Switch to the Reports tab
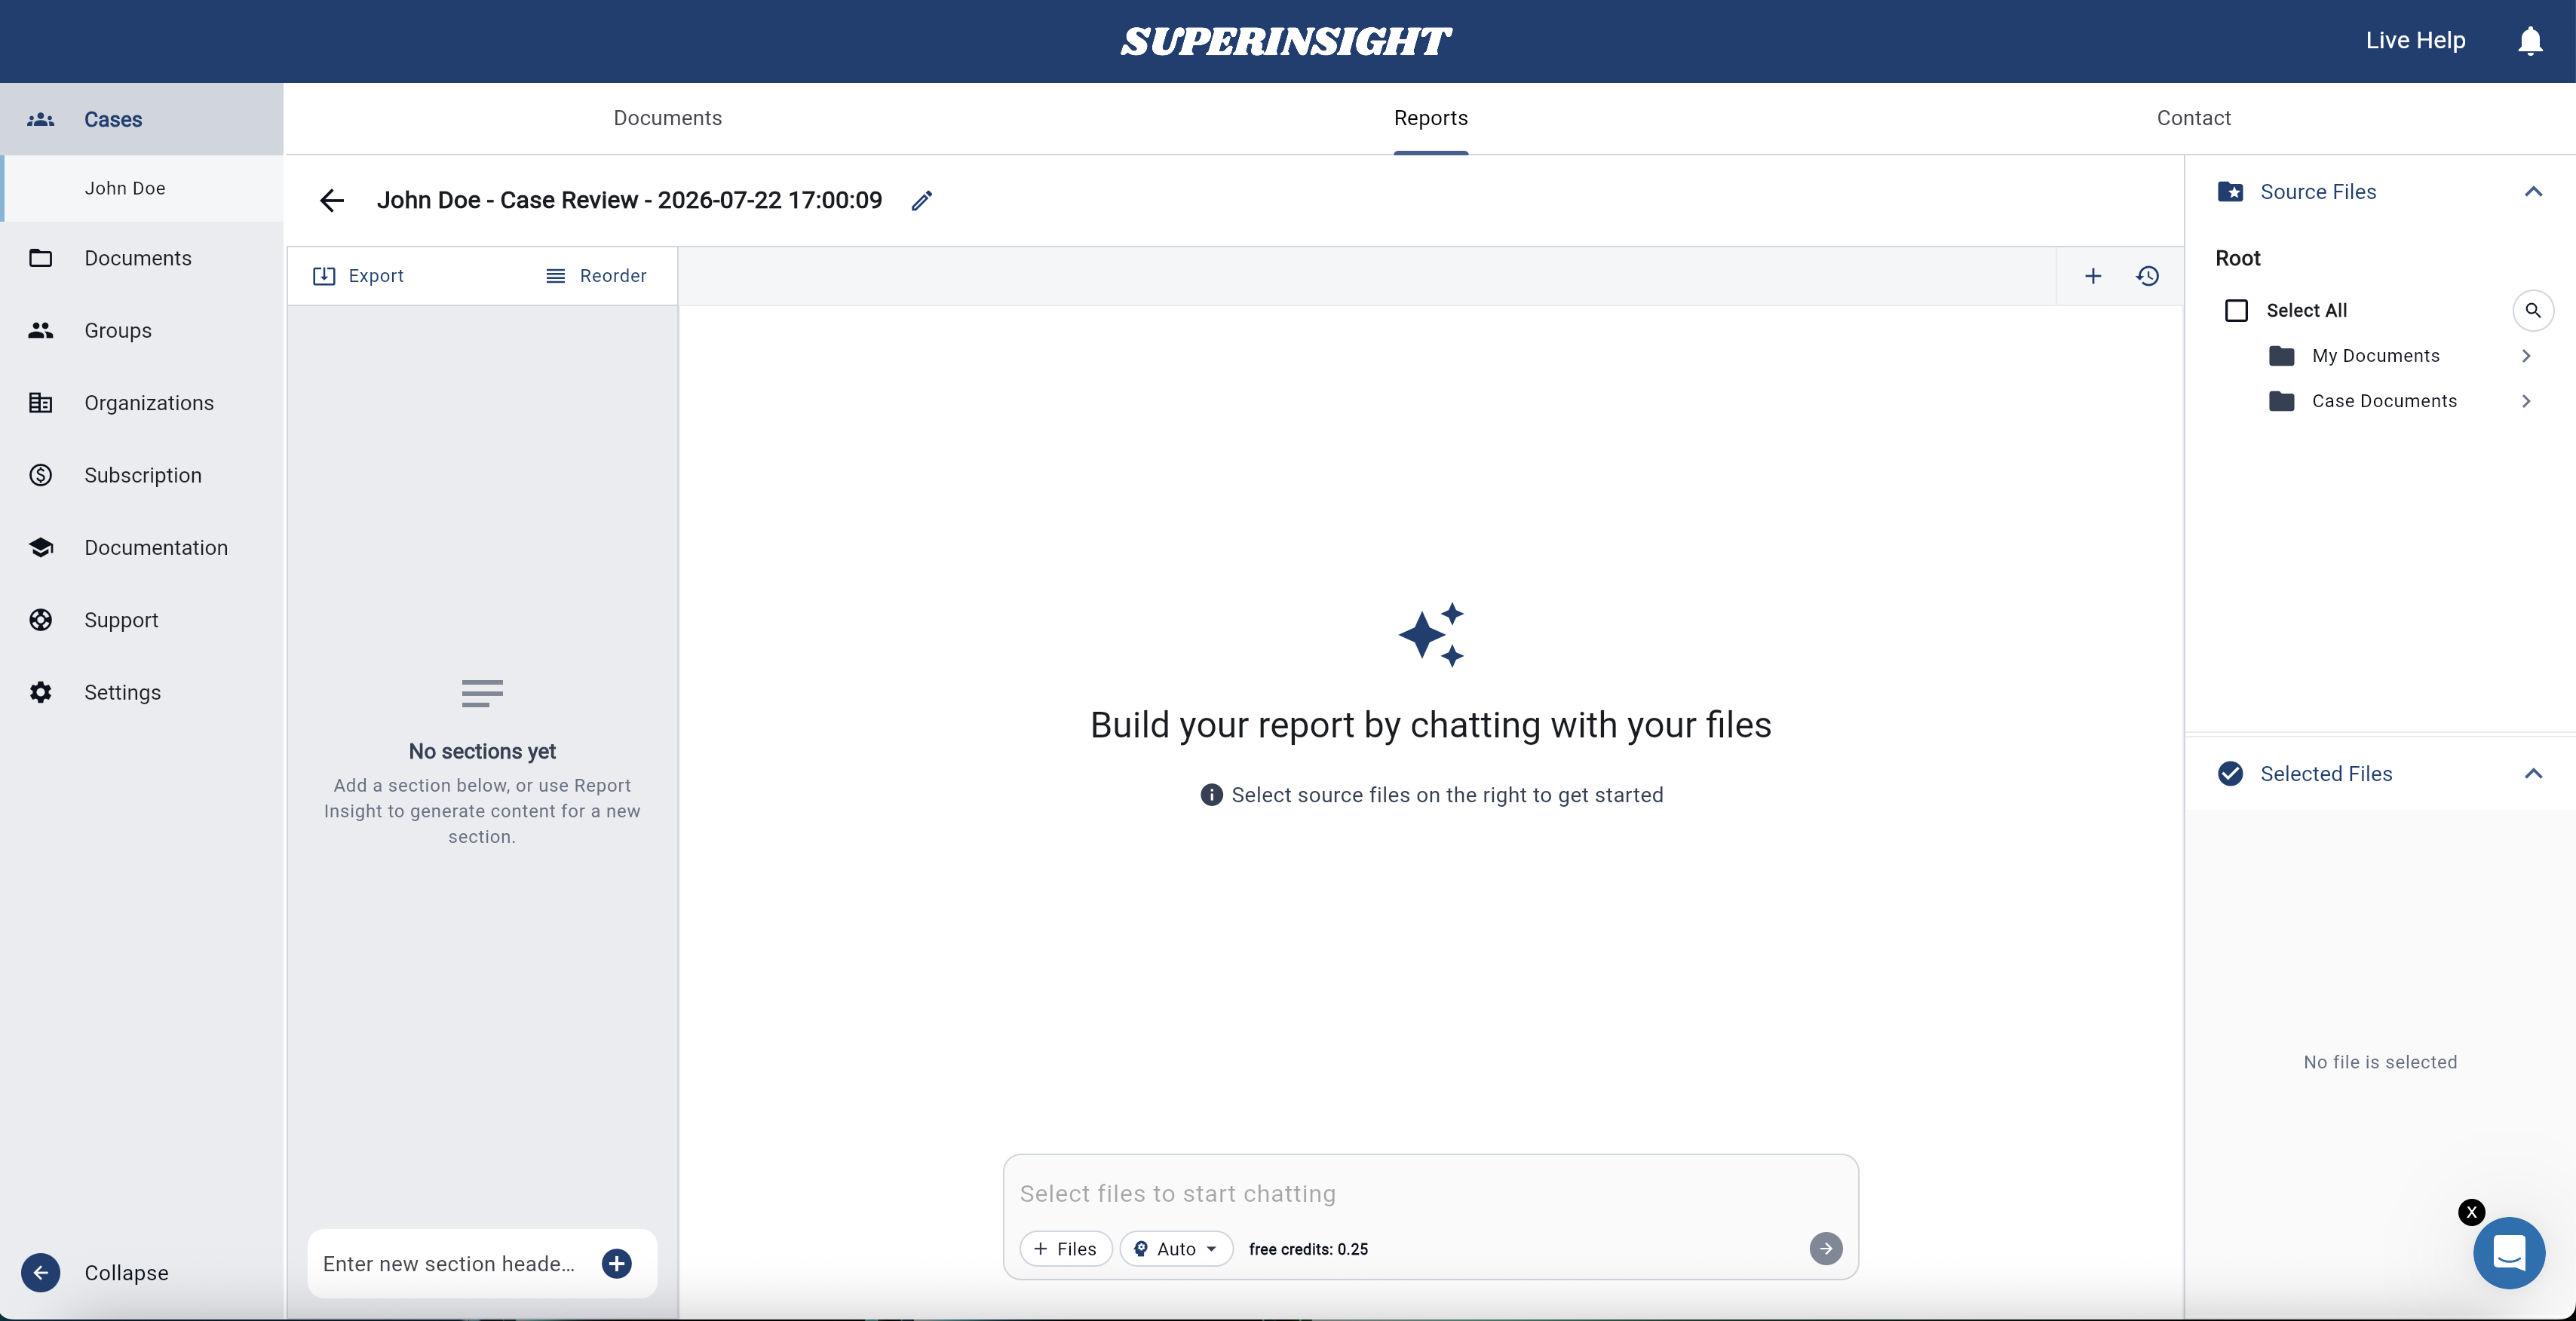The height and width of the screenshot is (1321, 2576). (x=1431, y=118)
